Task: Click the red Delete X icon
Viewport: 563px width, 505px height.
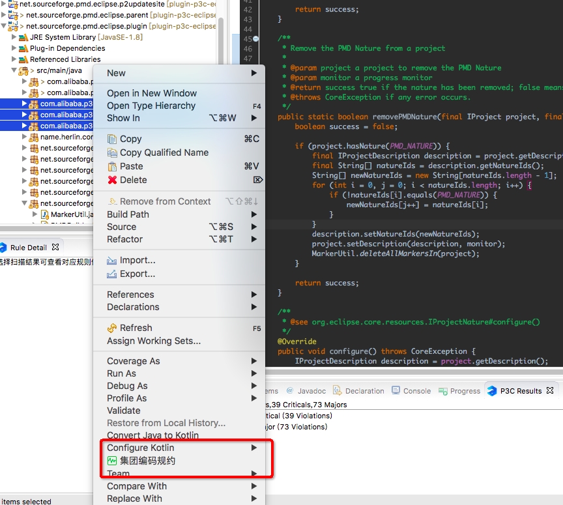Action: click(112, 180)
